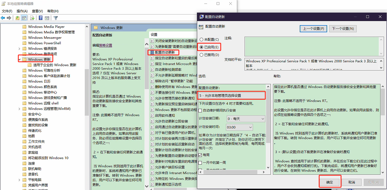Viewport: 387px width, 190px height.
Task: Click the 传递优化 folder icon
Action: coord(24,130)
